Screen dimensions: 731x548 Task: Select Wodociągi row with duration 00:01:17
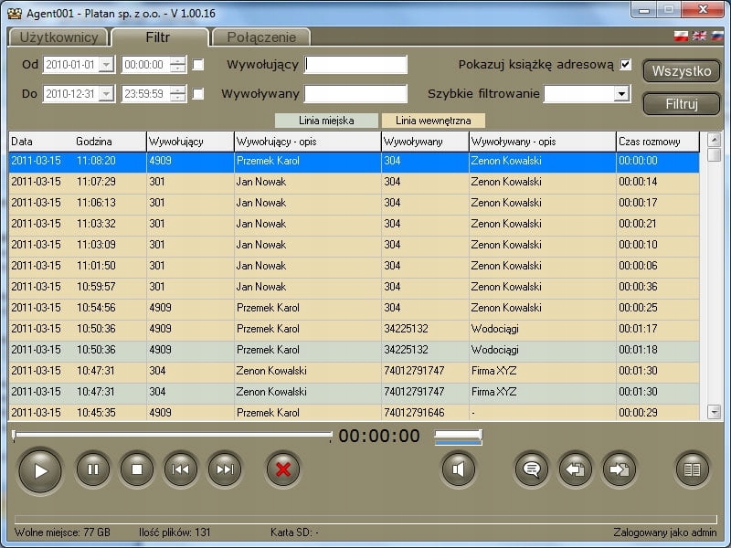pos(354,329)
